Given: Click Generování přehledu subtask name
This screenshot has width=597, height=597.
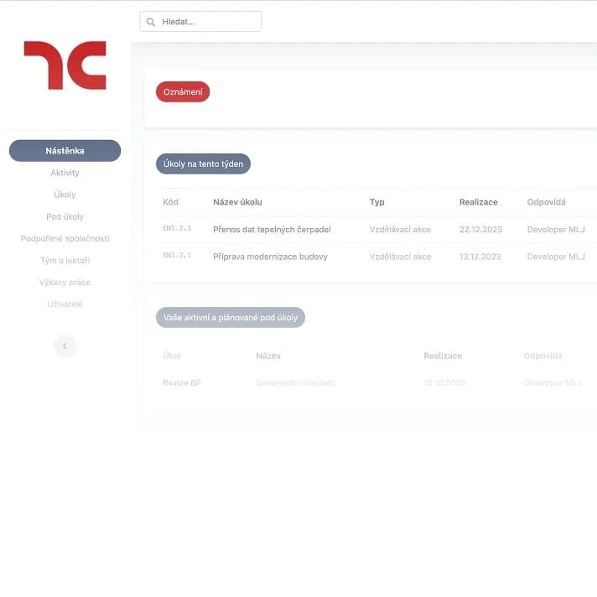Looking at the screenshot, I should tap(296, 383).
